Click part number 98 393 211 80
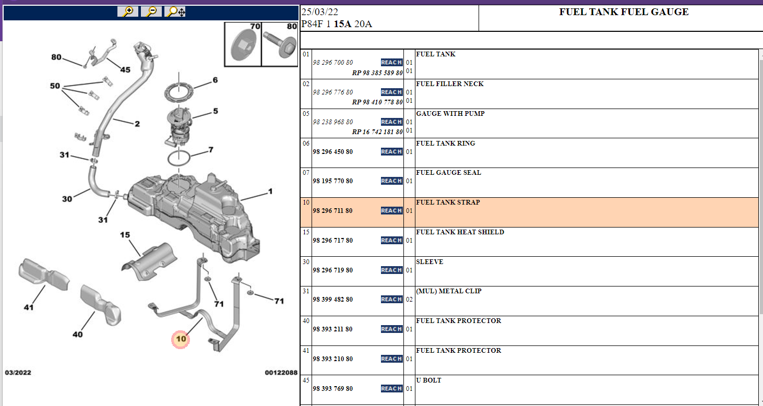 pos(333,329)
